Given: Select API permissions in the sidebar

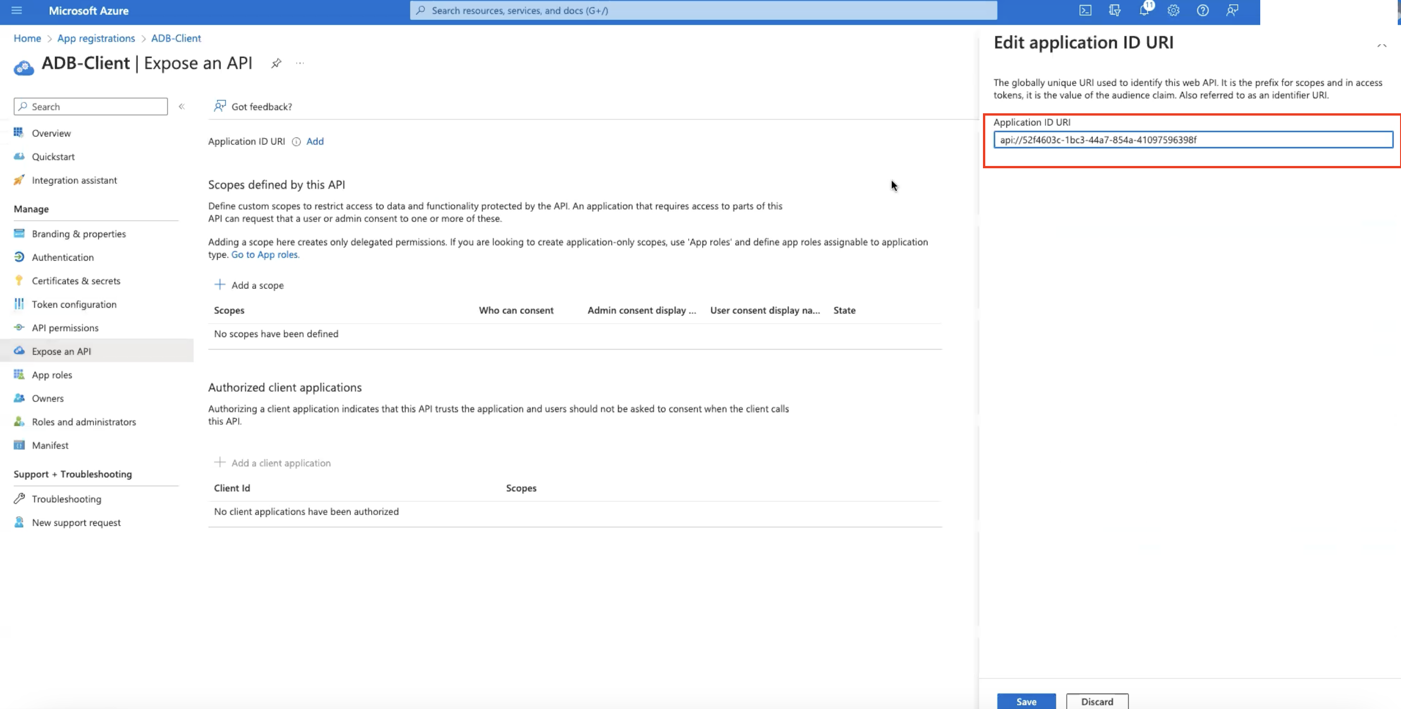Looking at the screenshot, I should tap(65, 328).
